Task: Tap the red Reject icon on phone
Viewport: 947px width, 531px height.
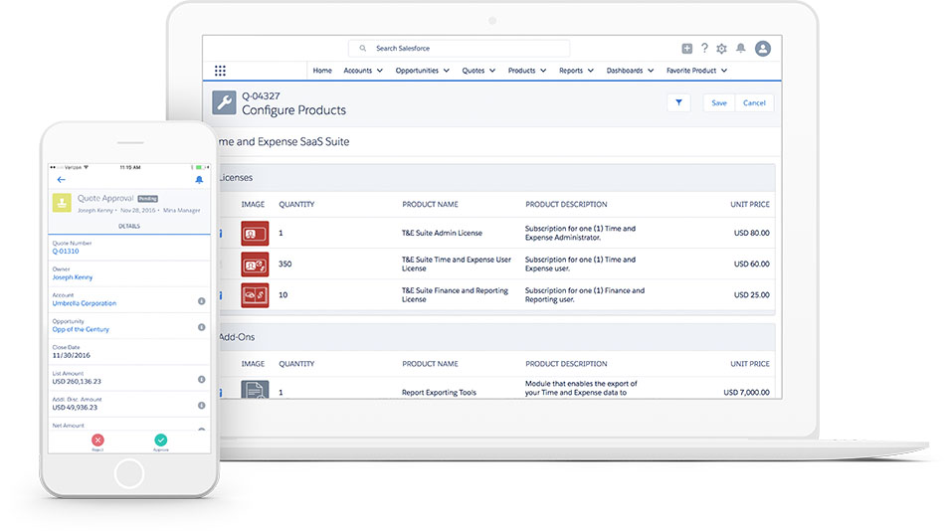Action: (97, 440)
